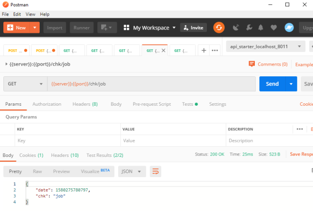Screen dimensions: 313x211
Task: Expand the request name triangle
Action: tap(6, 64)
